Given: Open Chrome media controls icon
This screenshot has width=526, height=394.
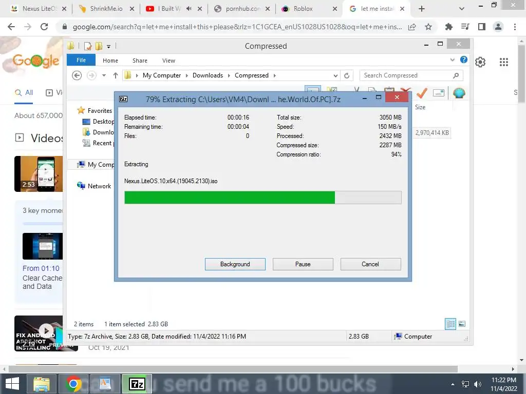Looking at the screenshot, I should (x=465, y=27).
